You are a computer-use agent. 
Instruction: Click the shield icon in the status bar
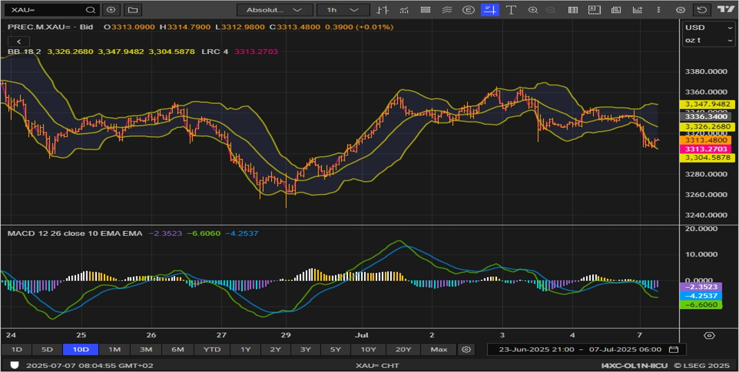click(15, 365)
